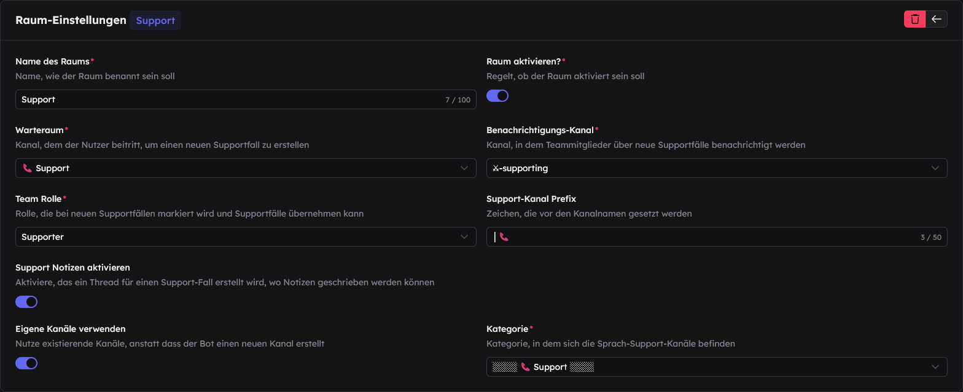The width and height of the screenshot is (963, 392).
Task: Open the Kategorie dropdown
Action: pyautogui.click(x=717, y=367)
